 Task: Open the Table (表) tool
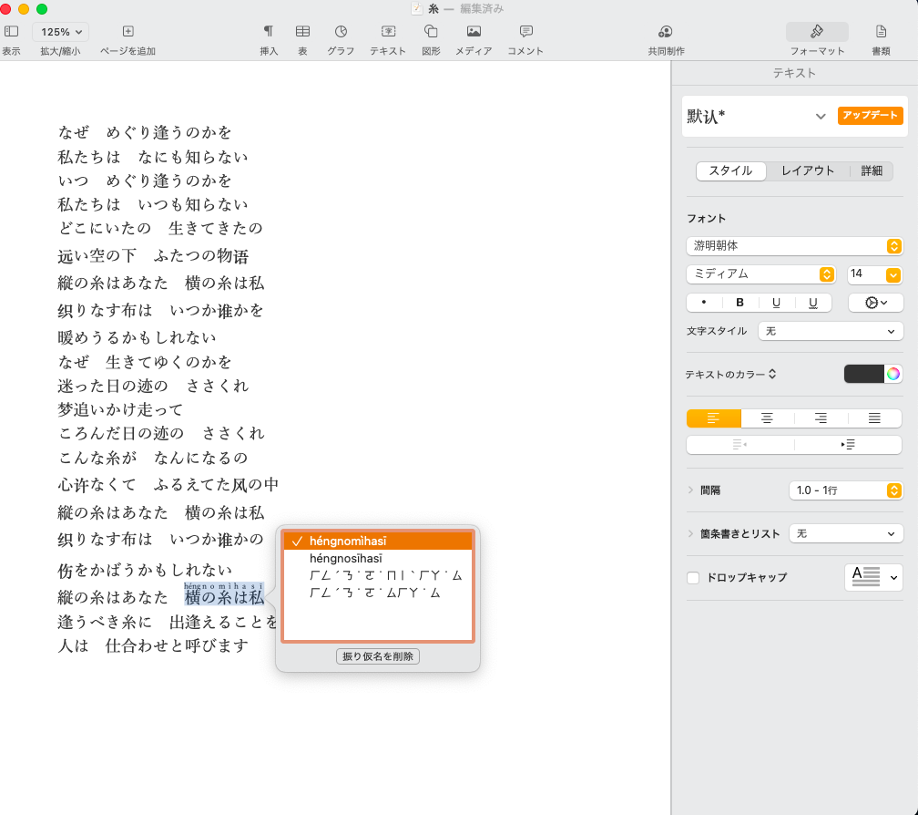coord(302,32)
